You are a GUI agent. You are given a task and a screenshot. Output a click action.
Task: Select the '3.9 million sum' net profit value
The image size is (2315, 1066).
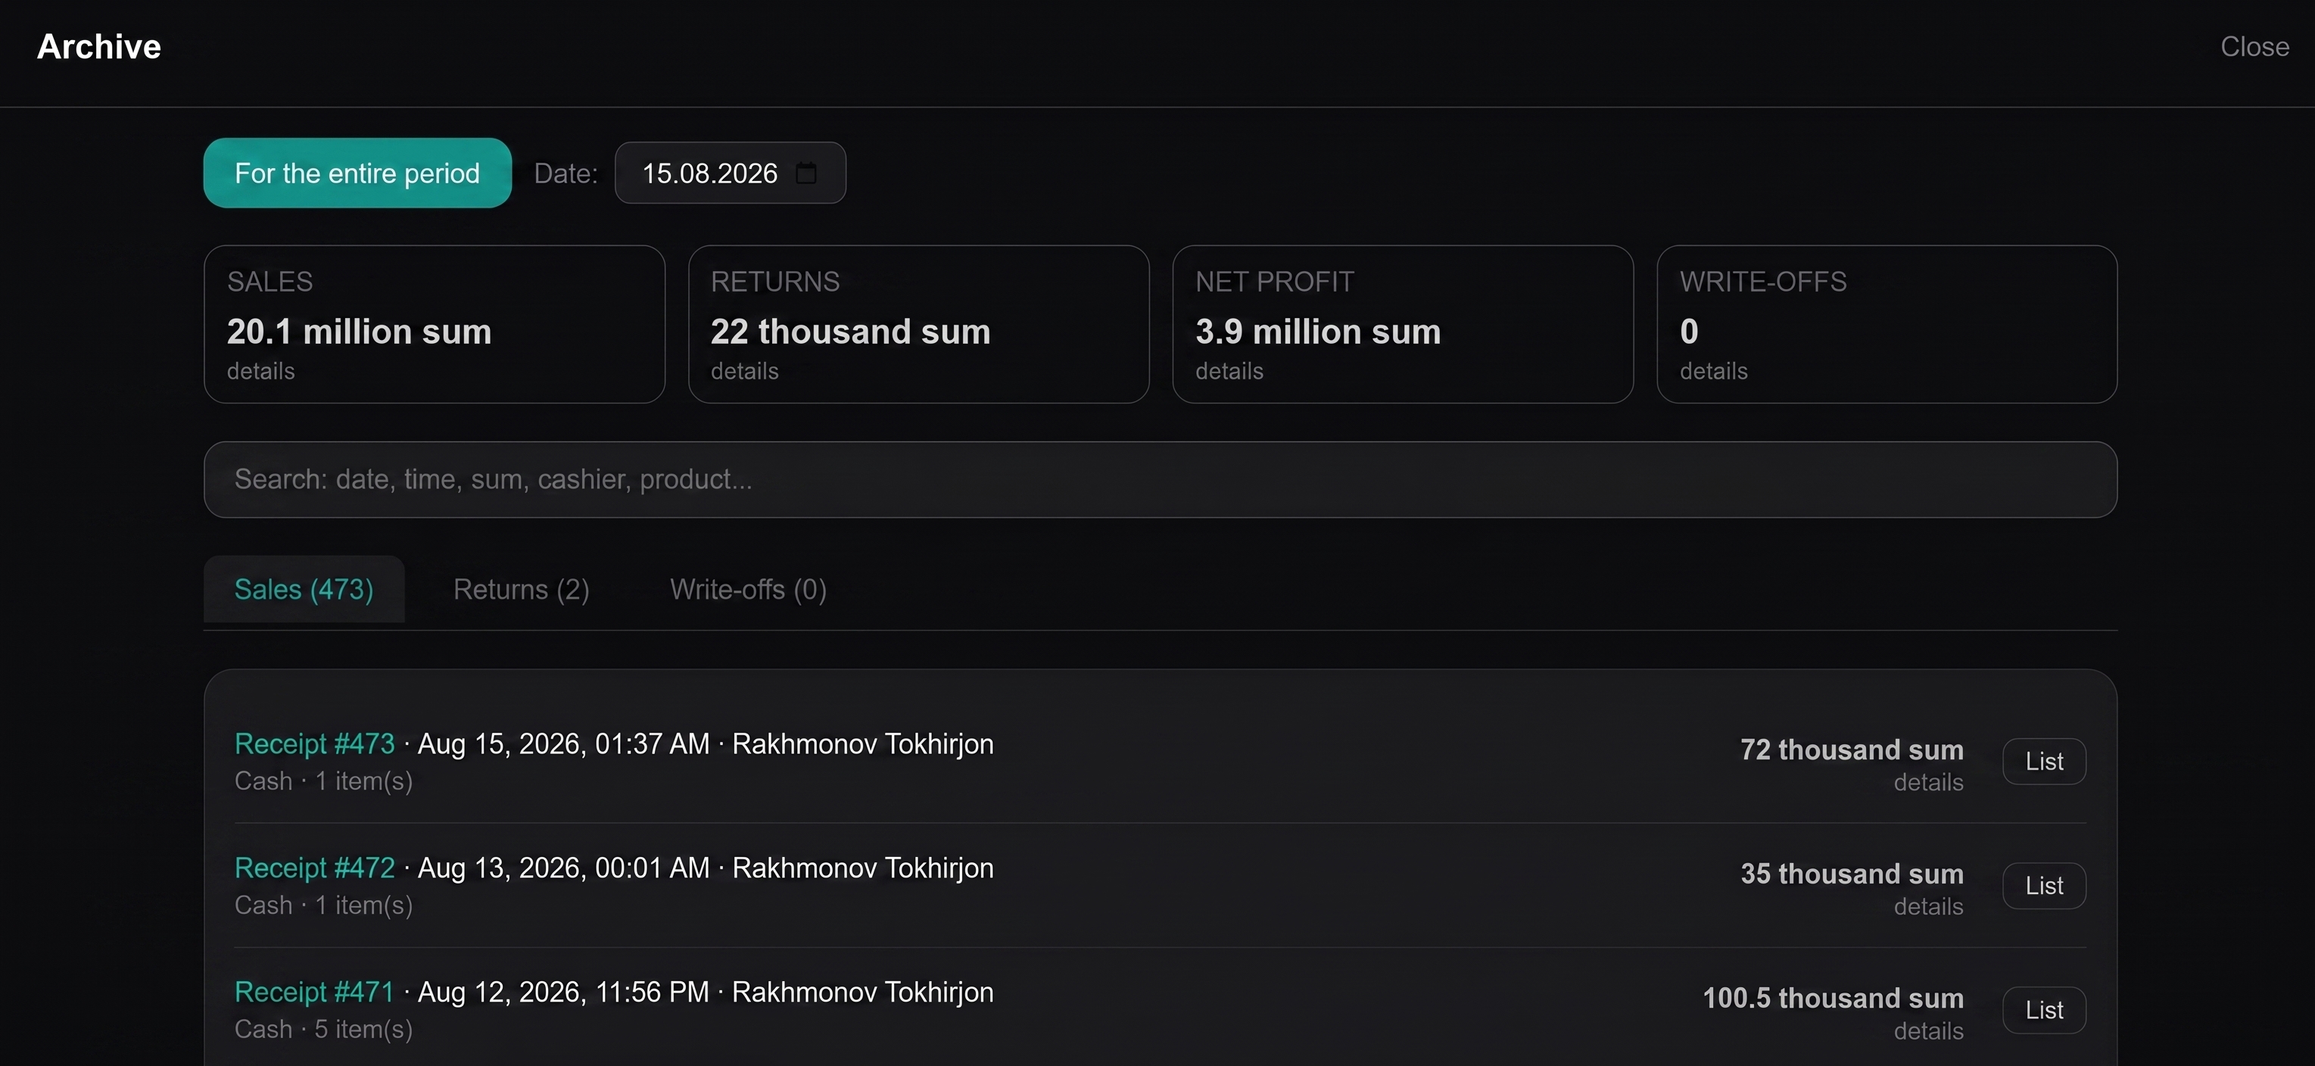1318,332
